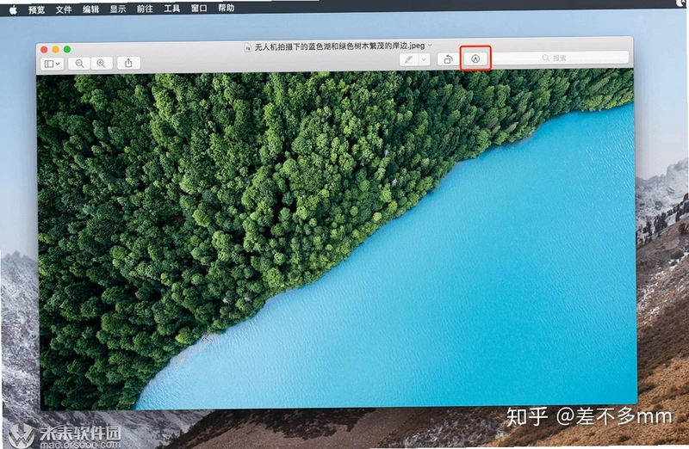Maximize the Preview window with green button
This screenshot has height=449, width=689.
67,49
